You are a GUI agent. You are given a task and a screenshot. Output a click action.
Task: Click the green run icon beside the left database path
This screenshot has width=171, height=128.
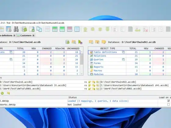[x=80, y=42]
